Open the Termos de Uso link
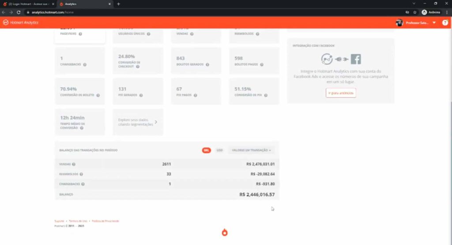Viewport: 452px width, 245px height. point(78,221)
